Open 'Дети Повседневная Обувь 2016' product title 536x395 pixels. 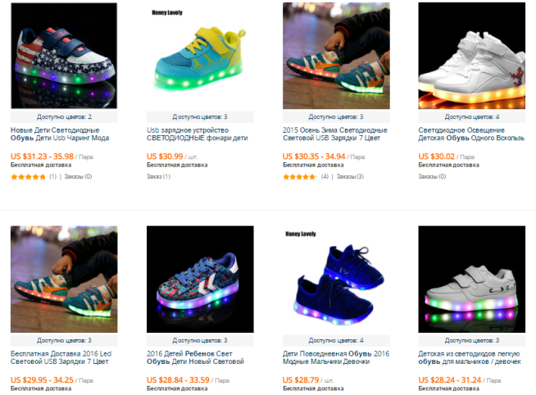coord(336,357)
